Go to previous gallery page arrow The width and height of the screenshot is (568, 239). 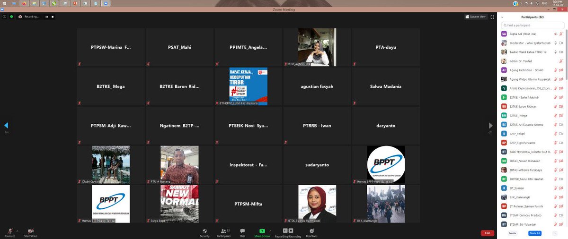coord(6,125)
